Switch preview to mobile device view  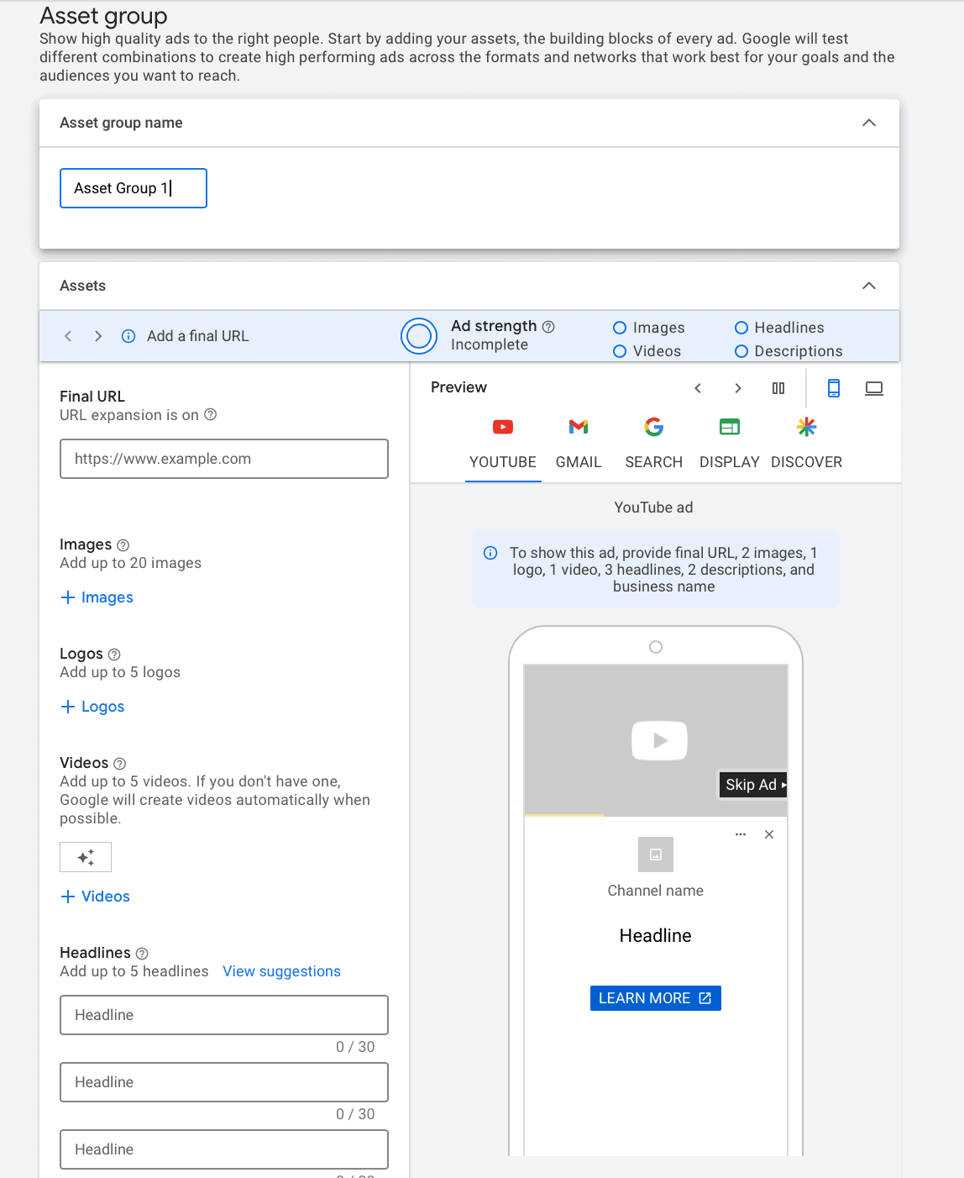coord(833,388)
